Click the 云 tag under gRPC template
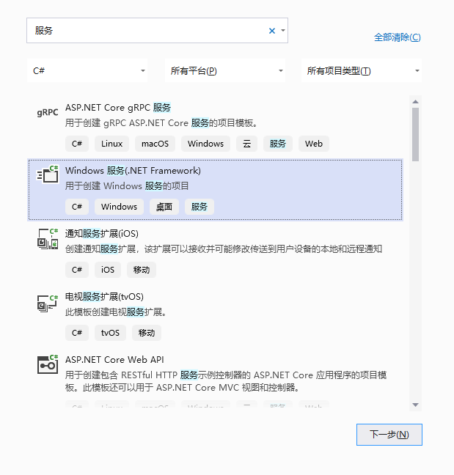Screen dimensions: 454x475 247,144
